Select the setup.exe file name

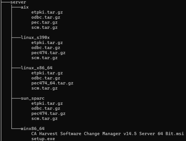[43, 139]
